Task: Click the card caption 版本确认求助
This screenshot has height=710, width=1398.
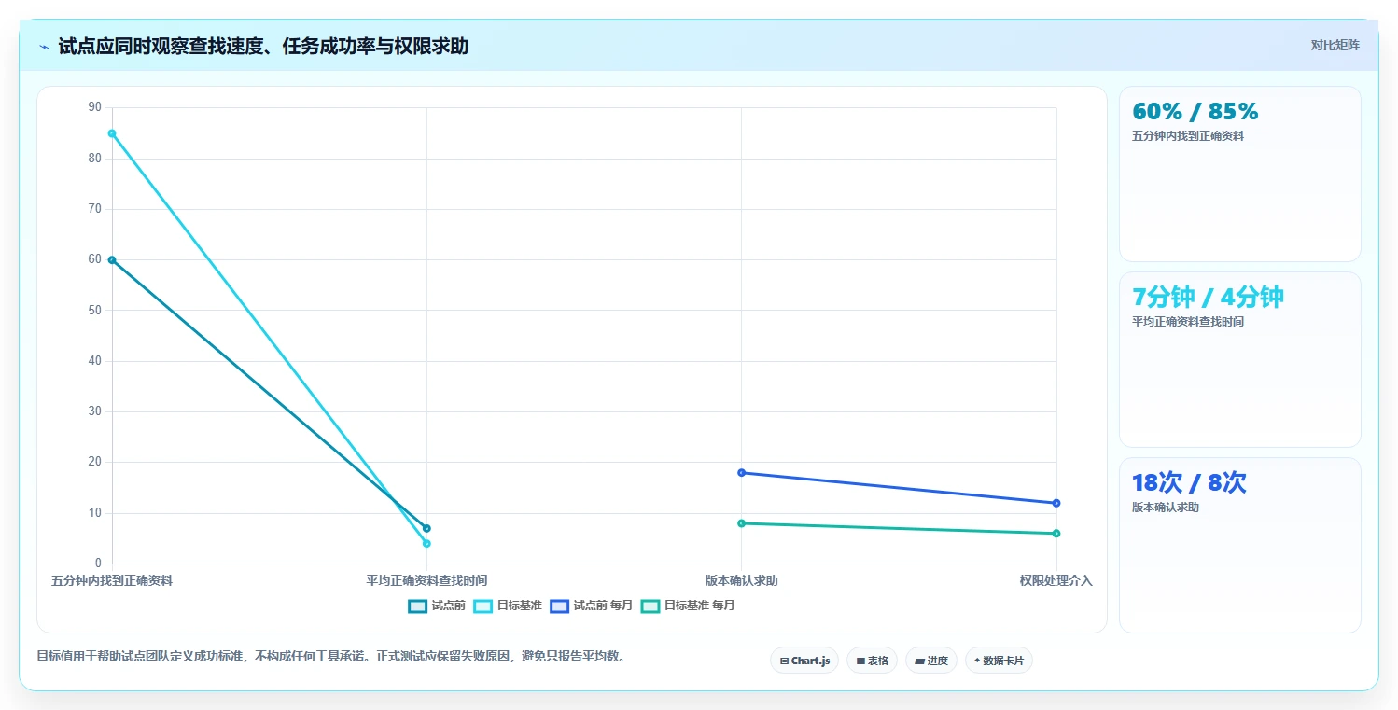Action: 1166,508
